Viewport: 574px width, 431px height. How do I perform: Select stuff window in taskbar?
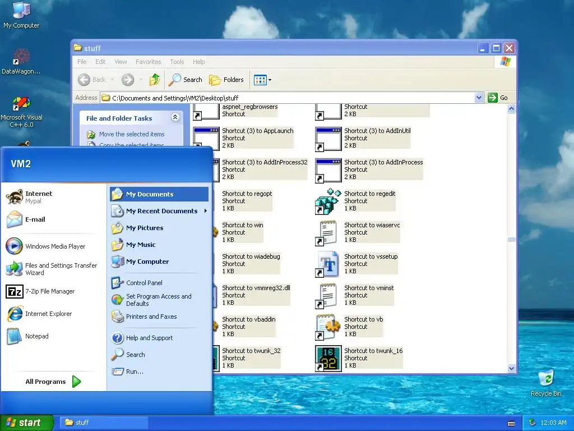point(104,423)
